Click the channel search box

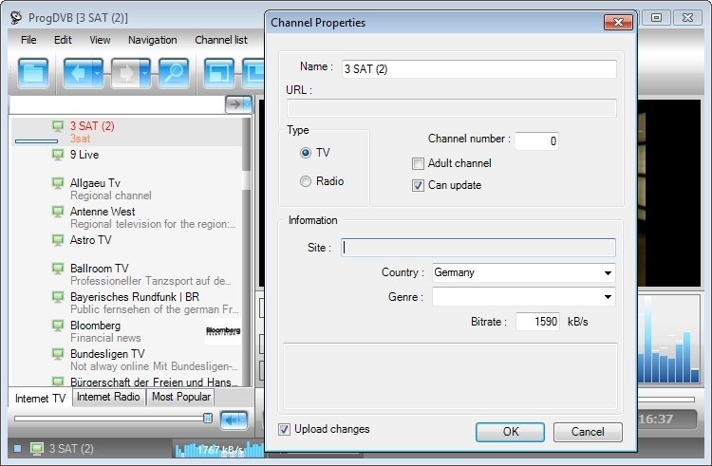click(x=117, y=104)
